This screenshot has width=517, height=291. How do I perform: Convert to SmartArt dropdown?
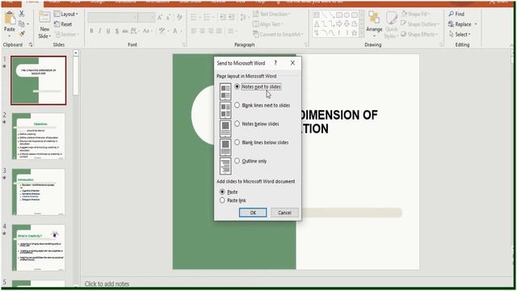point(278,34)
